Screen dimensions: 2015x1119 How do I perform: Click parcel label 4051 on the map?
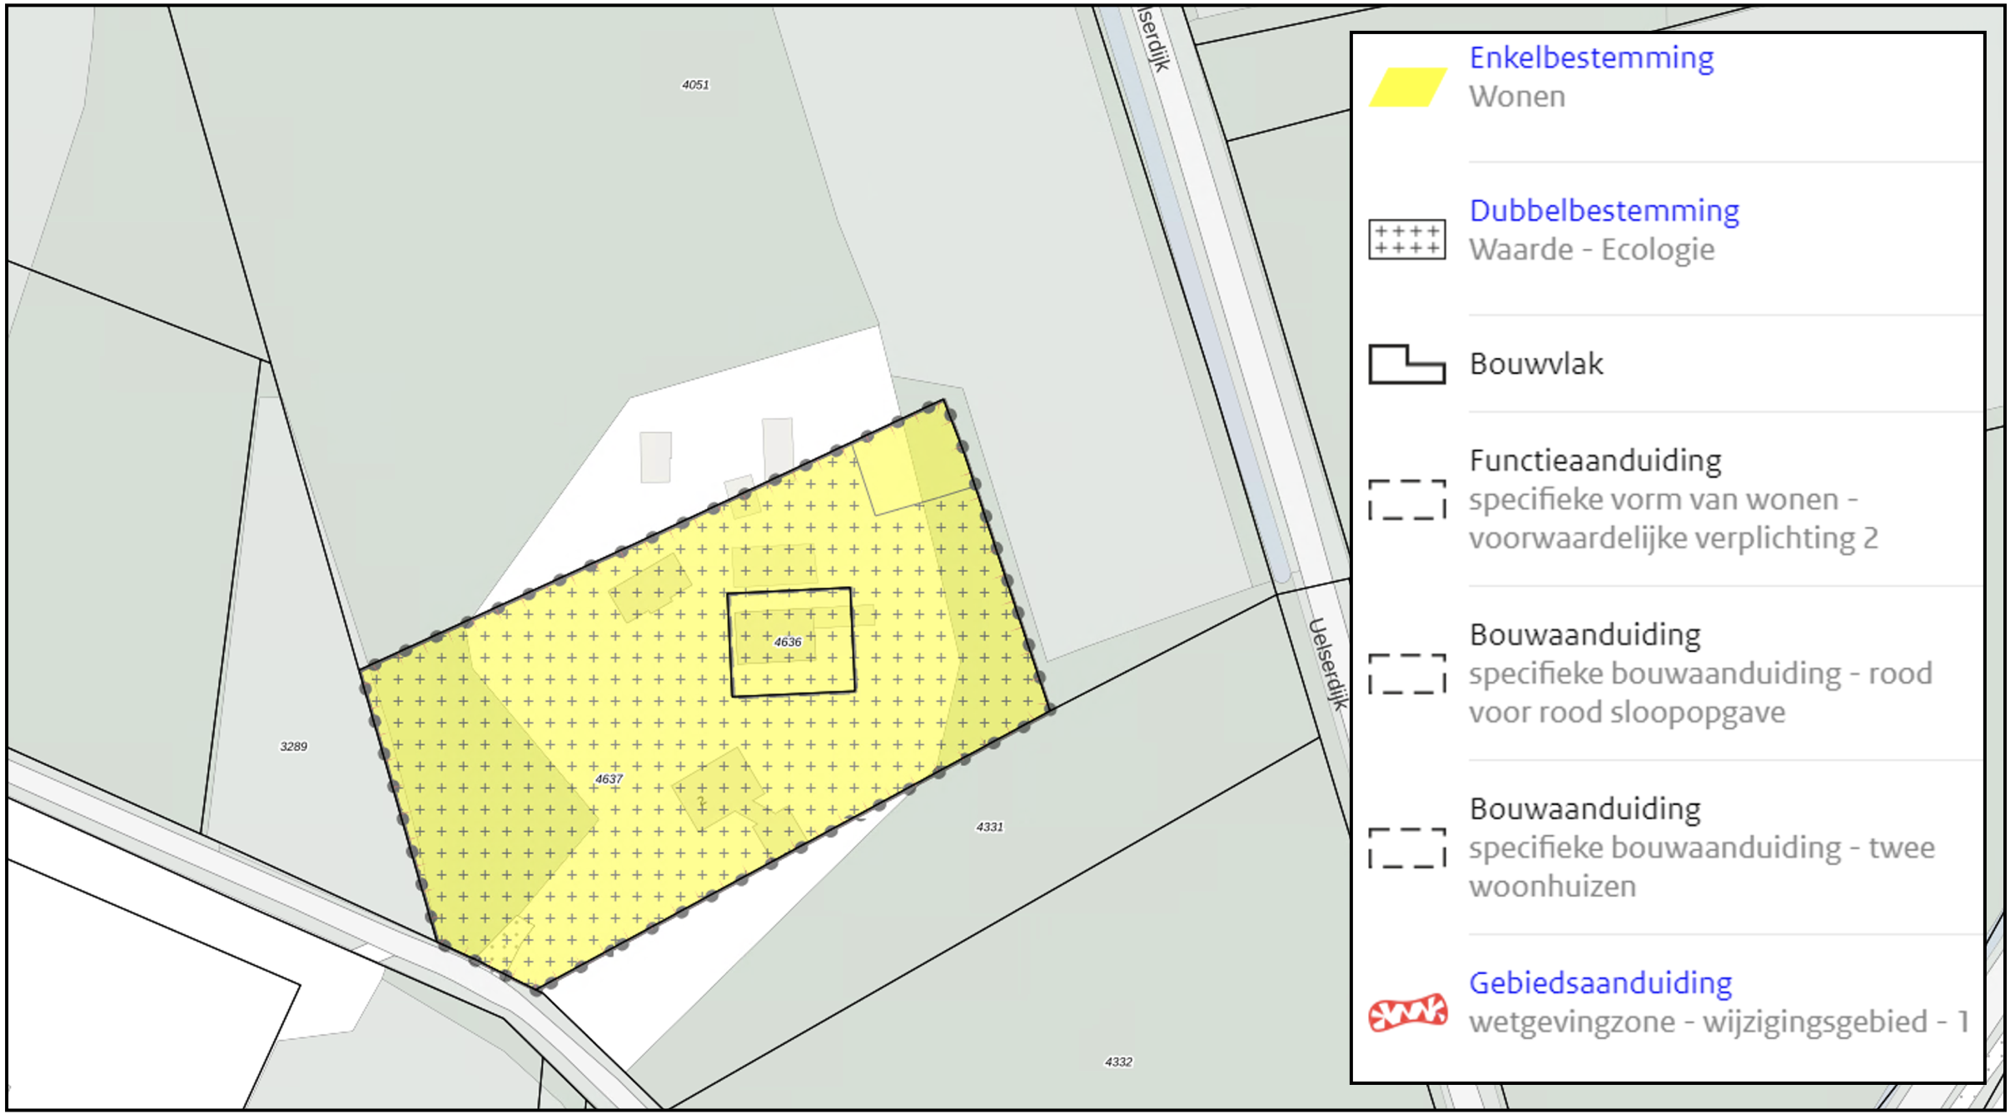(x=695, y=85)
